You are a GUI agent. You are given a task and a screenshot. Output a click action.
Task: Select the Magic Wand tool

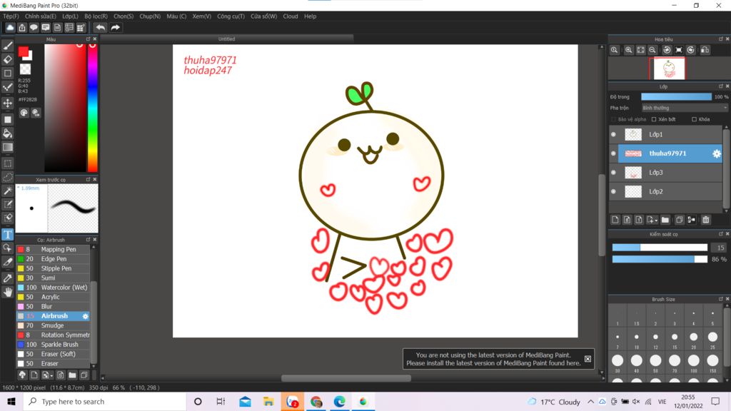7,191
